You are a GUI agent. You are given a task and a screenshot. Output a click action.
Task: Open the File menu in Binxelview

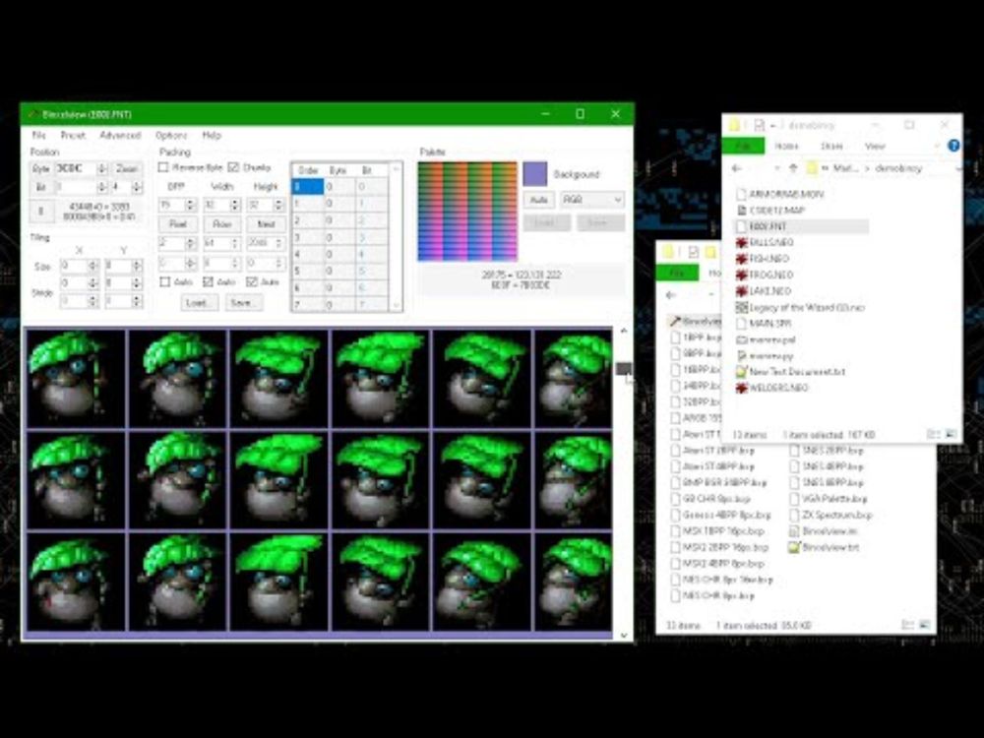[39, 135]
